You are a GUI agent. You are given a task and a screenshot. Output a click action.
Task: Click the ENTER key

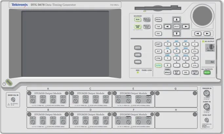click(x=195, y=72)
